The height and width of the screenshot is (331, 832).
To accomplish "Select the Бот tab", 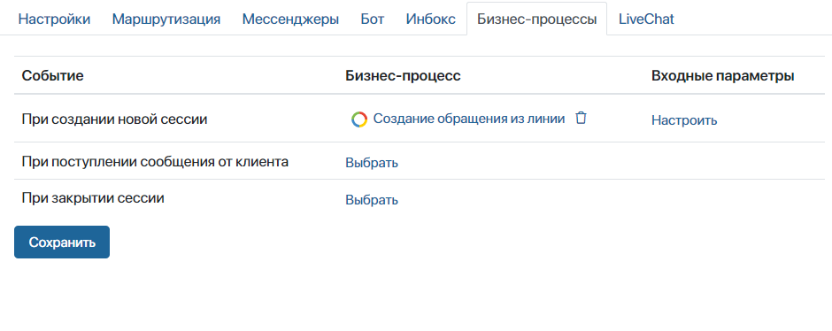I will (373, 19).
